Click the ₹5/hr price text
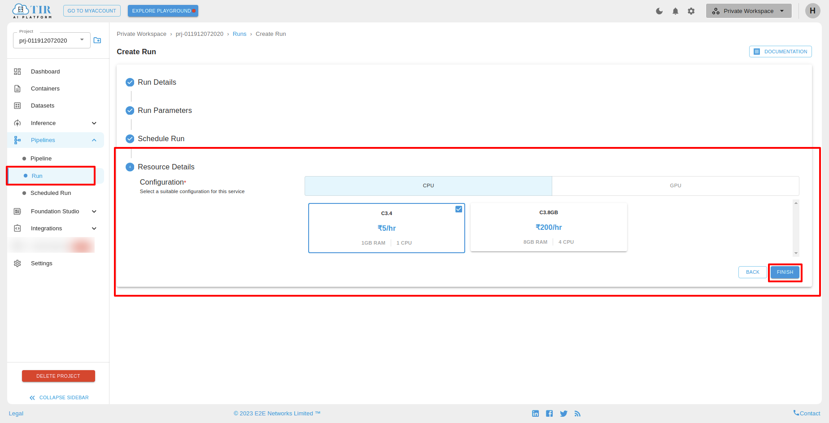Image resolution: width=829 pixels, height=423 pixels. click(387, 229)
